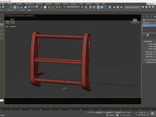
Task: Toggle Generate Mapping Coords checkbox
Action: coord(145,60)
